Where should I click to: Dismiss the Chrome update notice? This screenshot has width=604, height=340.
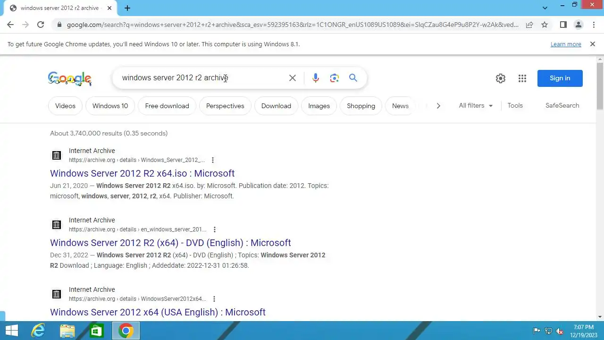click(x=593, y=44)
